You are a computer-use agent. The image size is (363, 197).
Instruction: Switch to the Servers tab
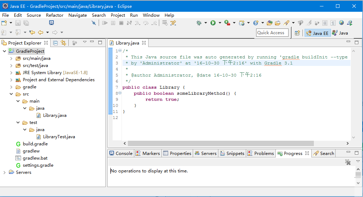coord(206,153)
